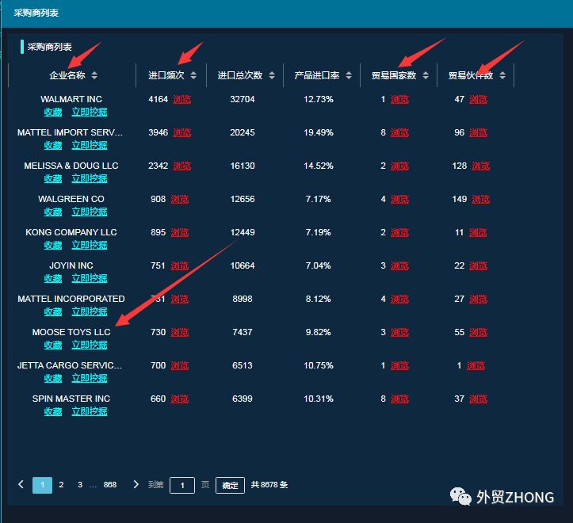The height and width of the screenshot is (523, 573).
Task: Browse 47 trade partners of WALMART INC
Action: [x=479, y=99]
